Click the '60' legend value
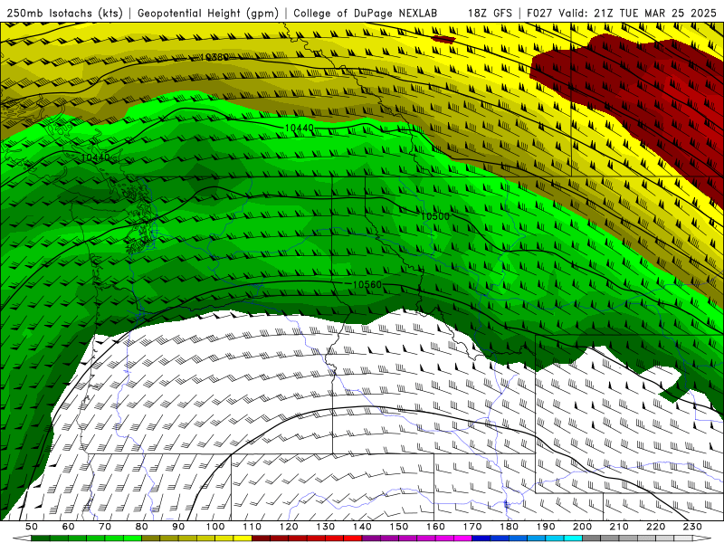The width and height of the screenshot is (724, 543). 68,527
